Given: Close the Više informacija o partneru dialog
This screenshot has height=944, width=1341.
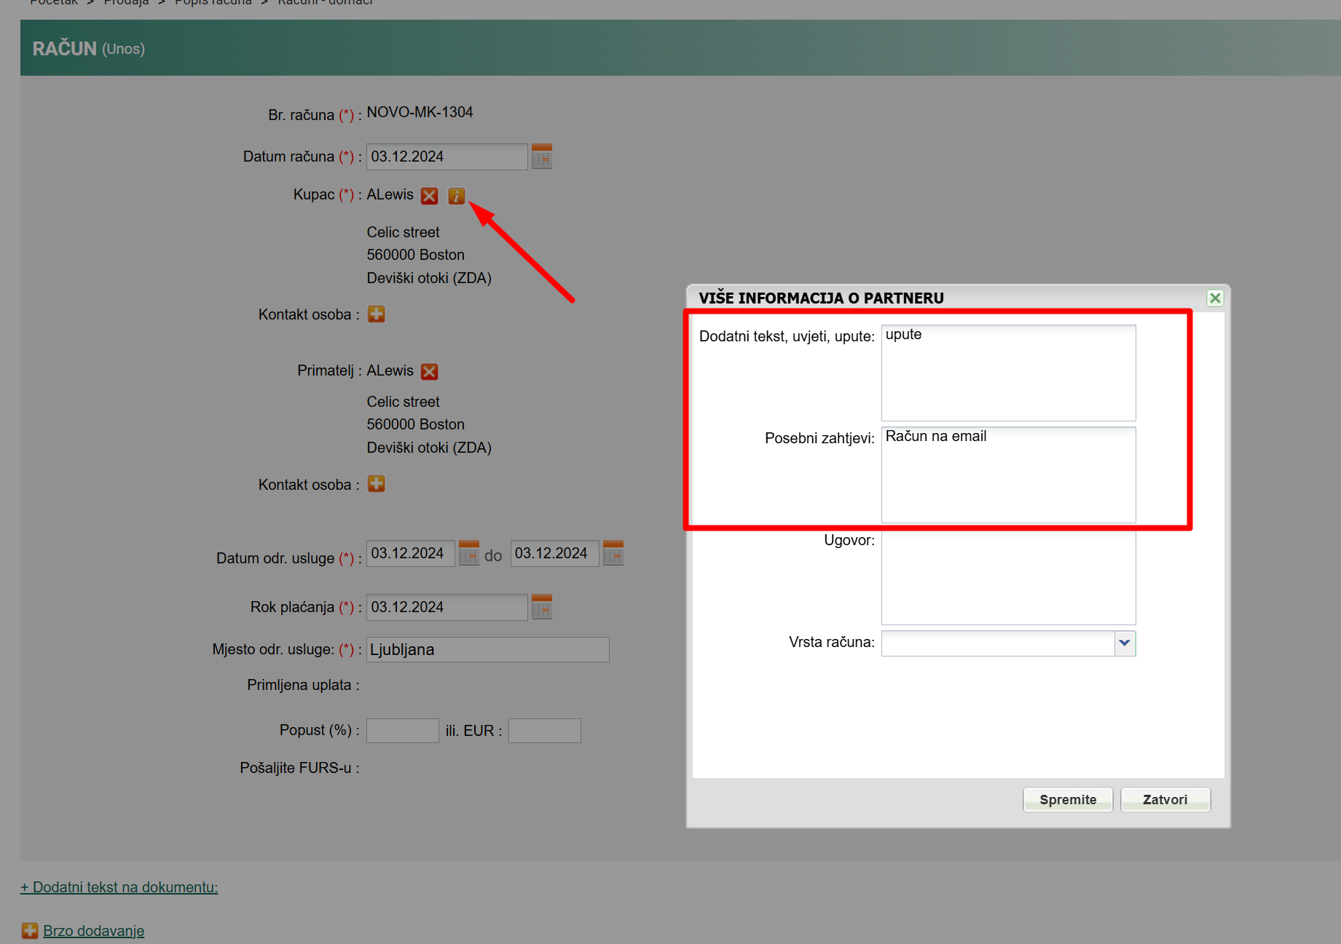Looking at the screenshot, I should [x=1215, y=298].
